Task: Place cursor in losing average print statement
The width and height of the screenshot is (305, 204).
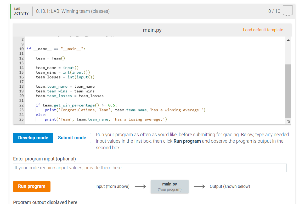Action: coord(106,119)
